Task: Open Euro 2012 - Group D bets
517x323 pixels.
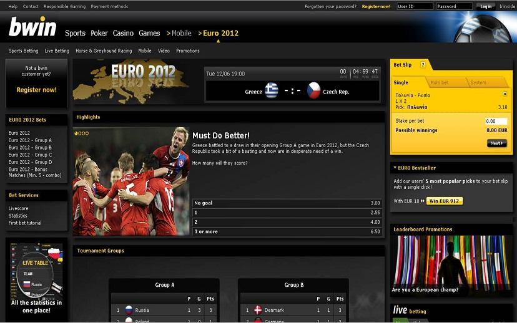Action: point(30,162)
